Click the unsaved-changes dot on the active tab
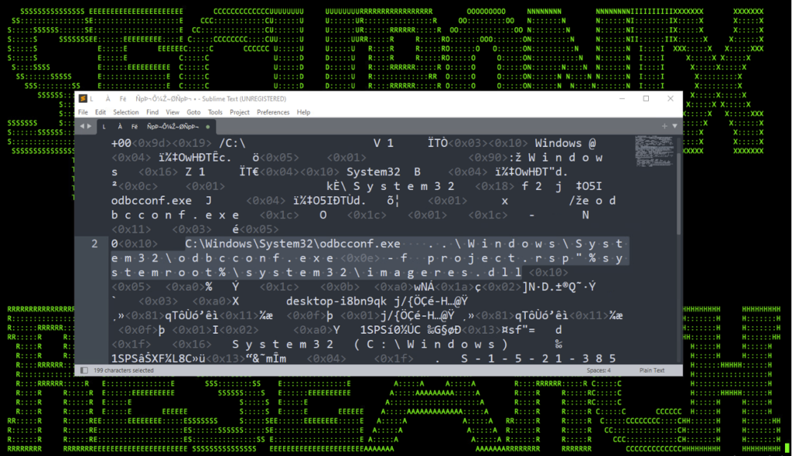Screen dimensions: 792x456 point(207,125)
